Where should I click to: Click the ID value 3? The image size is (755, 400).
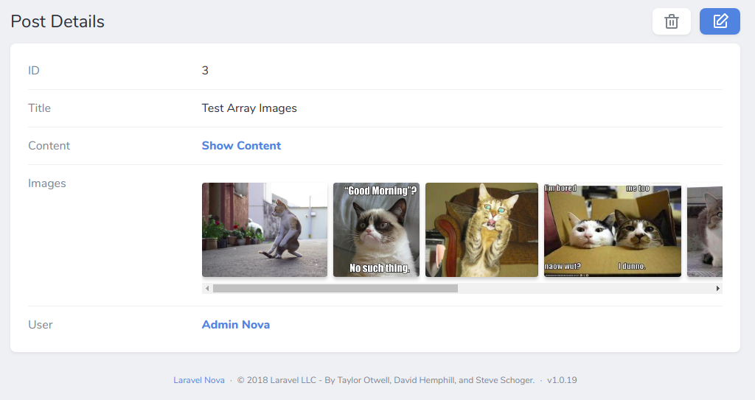[x=205, y=71]
